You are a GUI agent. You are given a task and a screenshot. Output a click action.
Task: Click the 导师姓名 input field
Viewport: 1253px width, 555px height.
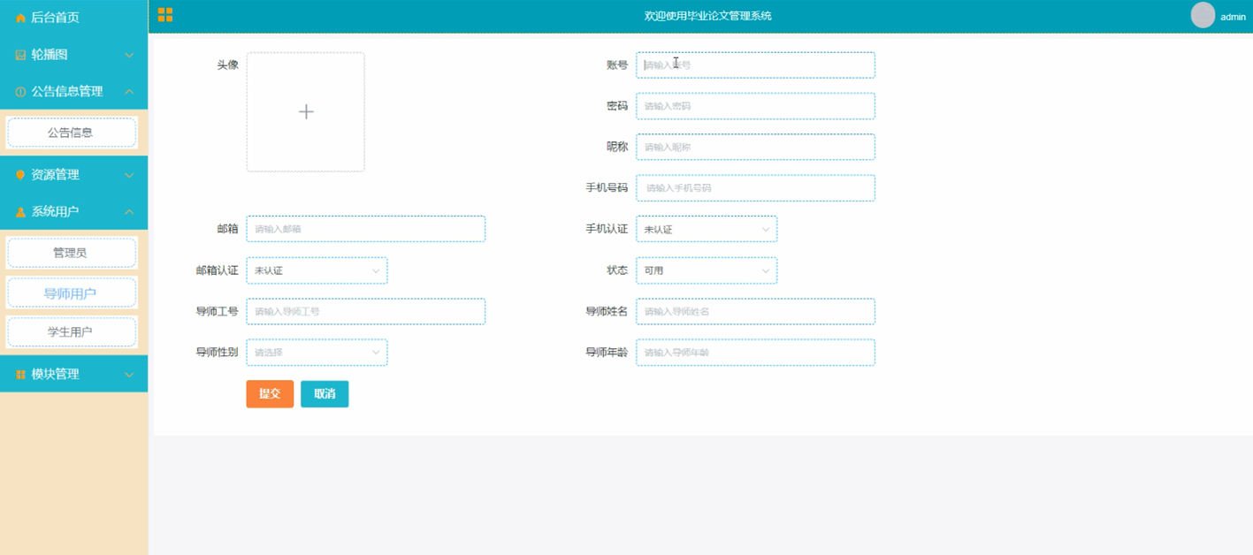pos(755,311)
